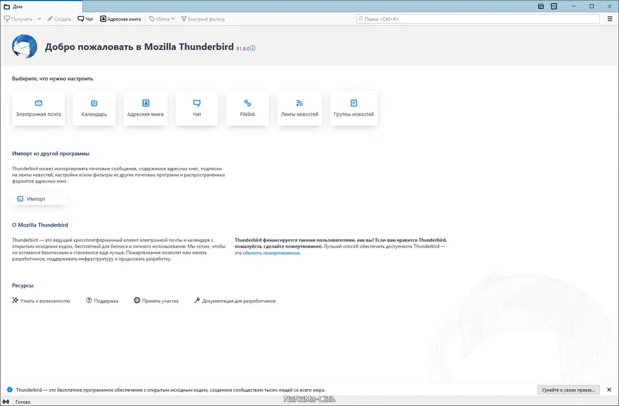Open the tasks tab icon in title bar
Screen dimensions: 619x406
coord(554,6)
